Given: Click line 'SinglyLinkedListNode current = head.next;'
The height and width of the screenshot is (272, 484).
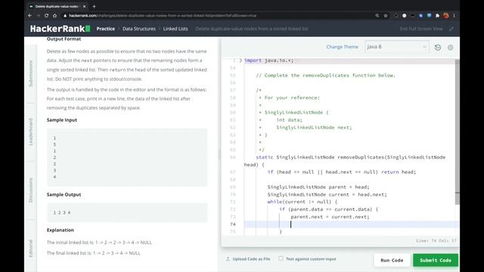Looking at the screenshot, I should tap(327, 195).
